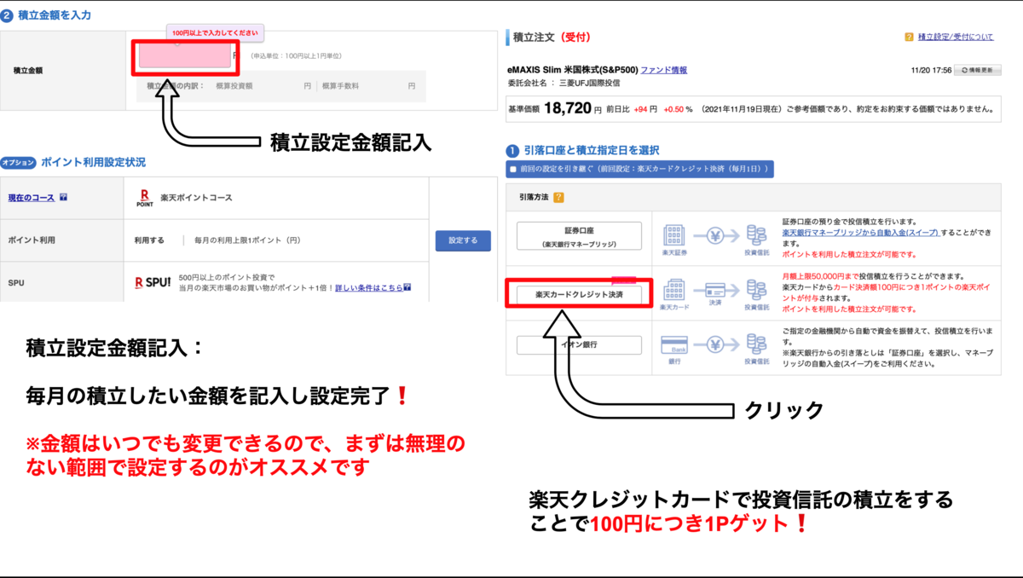1023x578 pixels.
Task: Click the 投資信託 coins icon in 楽天カード row
Action: (756, 289)
